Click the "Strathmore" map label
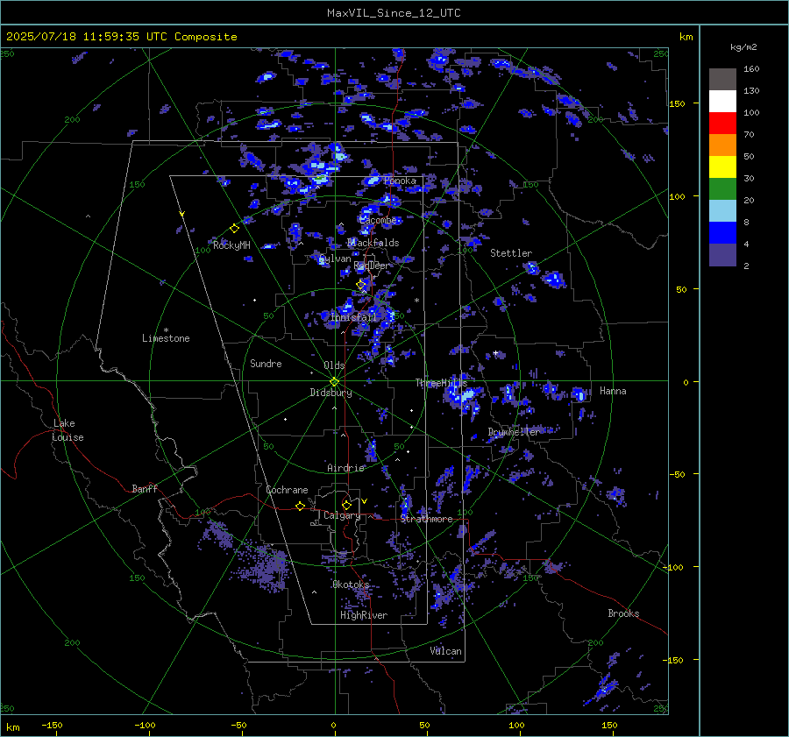The height and width of the screenshot is (737, 789). (427, 519)
